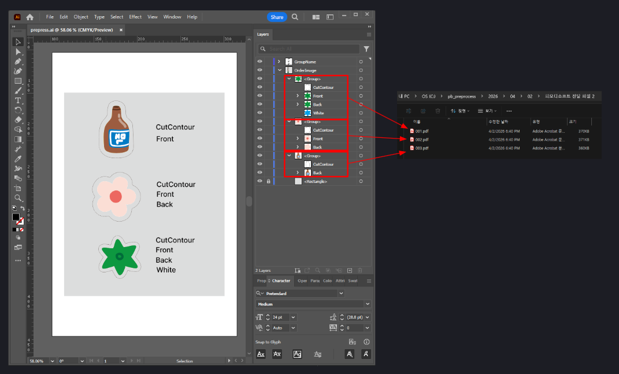
Task: Open search with the magnifier icon
Action: (x=295, y=17)
